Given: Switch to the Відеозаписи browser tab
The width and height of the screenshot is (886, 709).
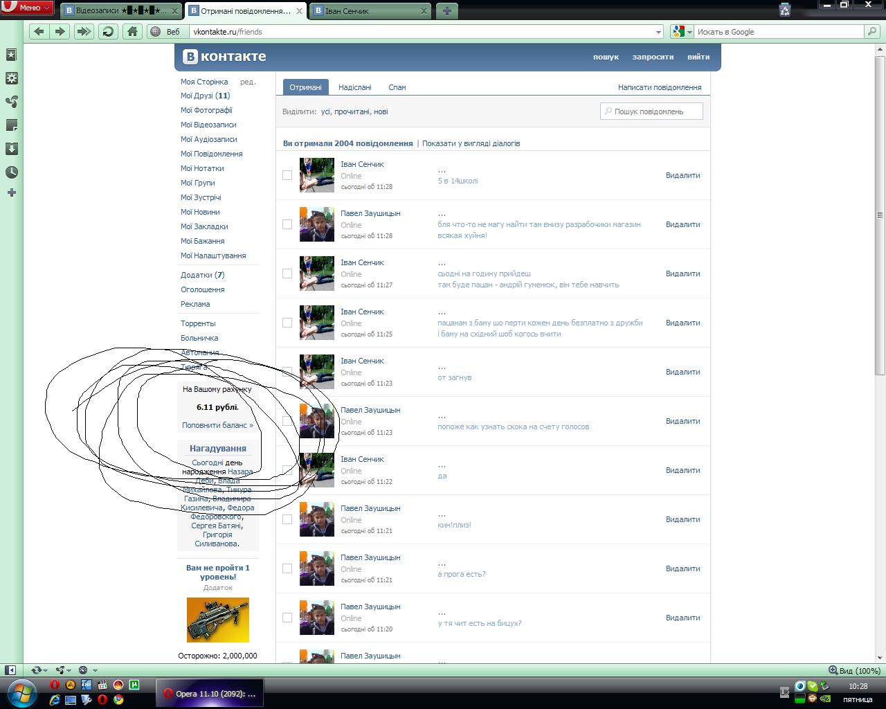Looking at the screenshot, I should (x=122, y=10).
